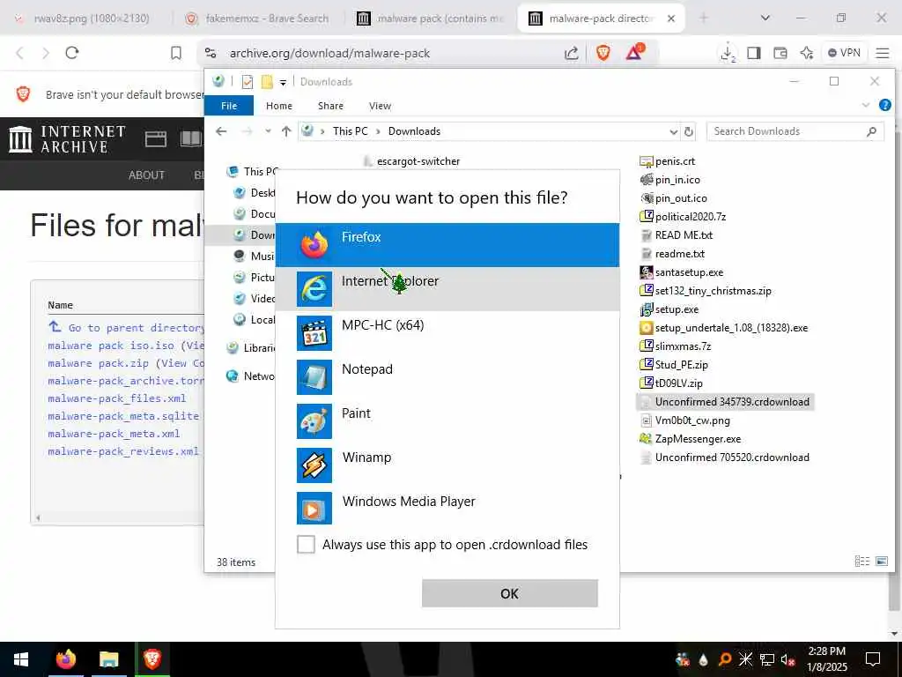Screen dimensions: 902x677
Task: Select ZapMessenger.exe file
Action: click(691, 439)
